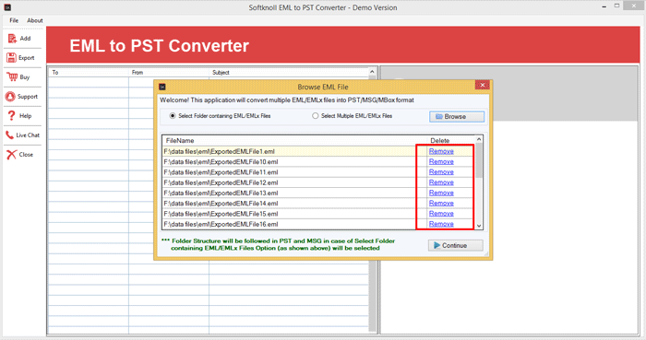Remove ExportedEMLFile15.eml from list
Image resolution: width=646 pixels, height=340 pixels.
pos(441,214)
